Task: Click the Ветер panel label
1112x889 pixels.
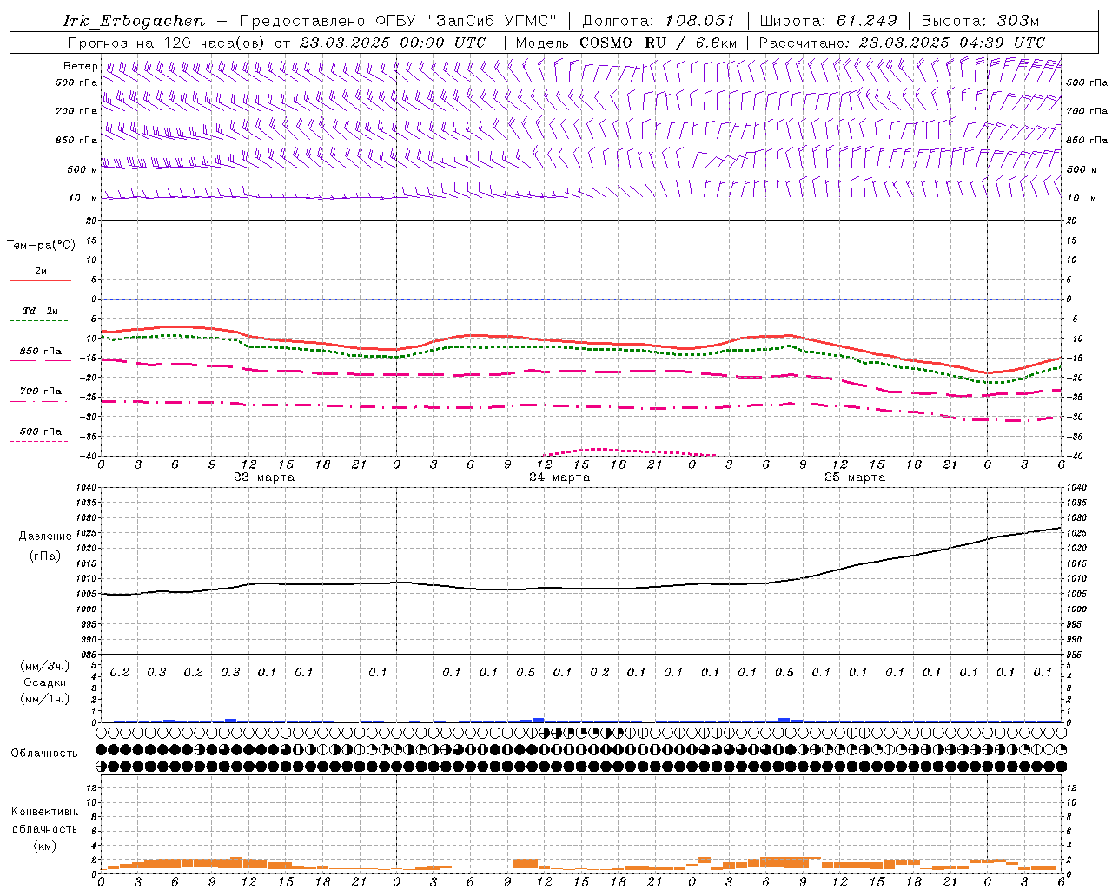Action: tap(80, 66)
